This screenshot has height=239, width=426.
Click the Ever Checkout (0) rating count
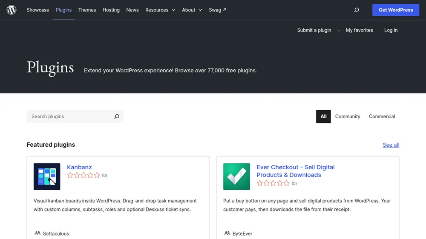294,183
